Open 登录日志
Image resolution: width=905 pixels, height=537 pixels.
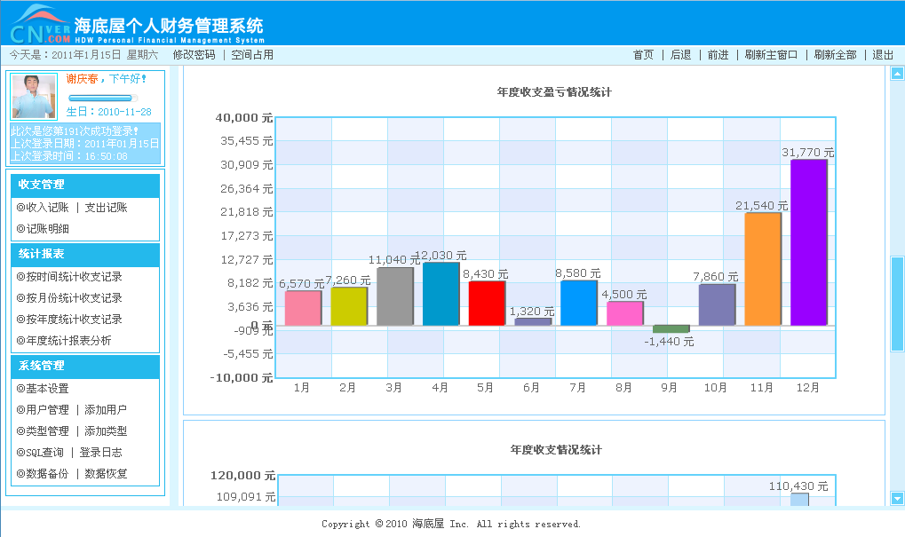[x=101, y=452]
